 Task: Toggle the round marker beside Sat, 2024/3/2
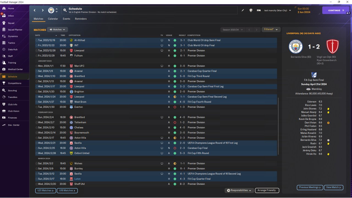click(37, 163)
